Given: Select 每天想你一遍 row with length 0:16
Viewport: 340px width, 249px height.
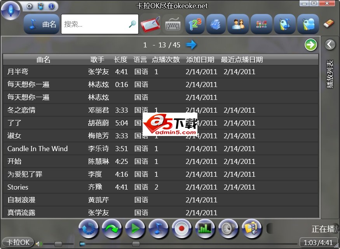Looking at the screenshot, I should click(161, 85).
